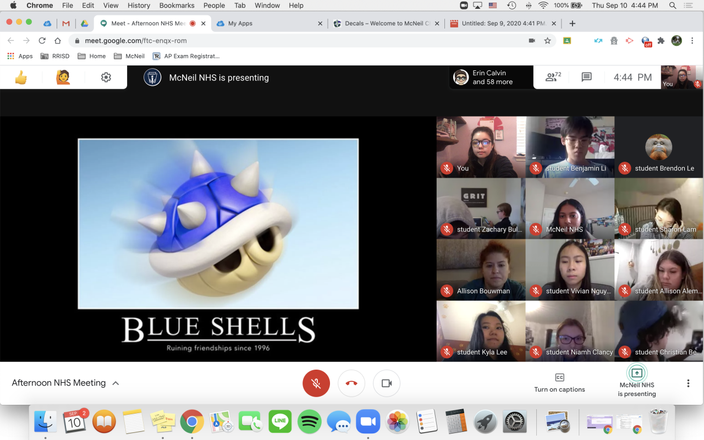The width and height of the screenshot is (704, 440).
Task: Open Zoom from the dock
Action: (x=369, y=422)
